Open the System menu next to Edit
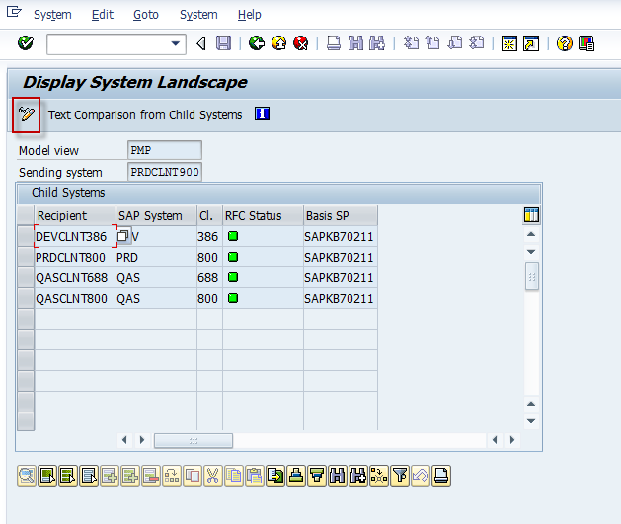Image resolution: width=621 pixels, height=524 pixels. coord(52,15)
